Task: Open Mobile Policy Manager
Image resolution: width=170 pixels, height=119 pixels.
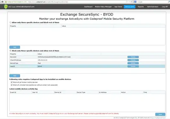Action: 103,7
